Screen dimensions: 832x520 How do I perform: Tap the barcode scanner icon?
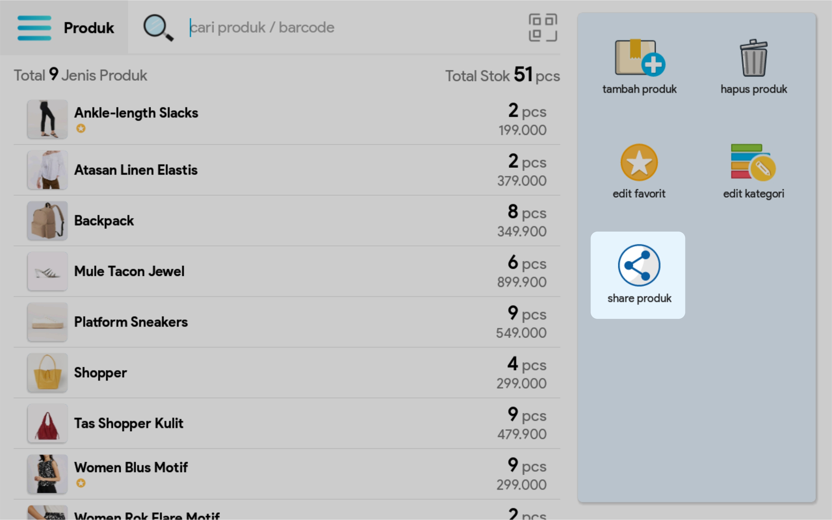tap(543, 27)
